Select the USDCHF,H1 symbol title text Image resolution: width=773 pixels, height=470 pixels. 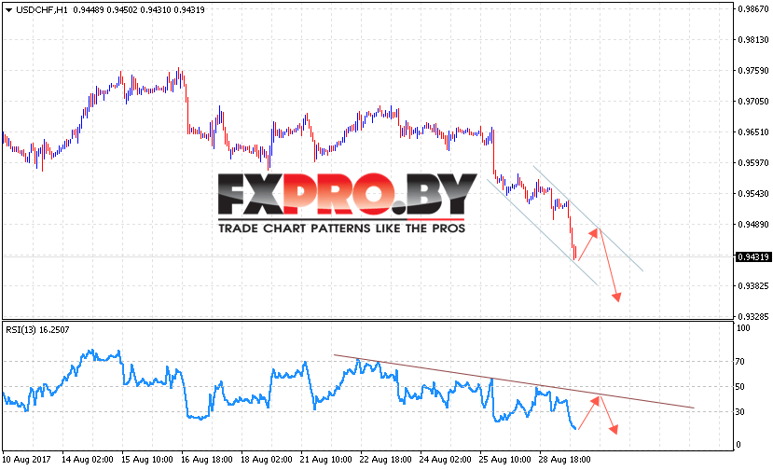42,10
